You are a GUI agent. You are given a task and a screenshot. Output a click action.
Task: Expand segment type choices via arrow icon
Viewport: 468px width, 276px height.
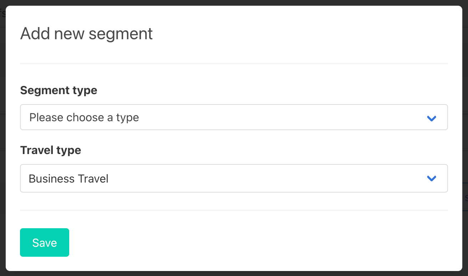tap(432, 118)
